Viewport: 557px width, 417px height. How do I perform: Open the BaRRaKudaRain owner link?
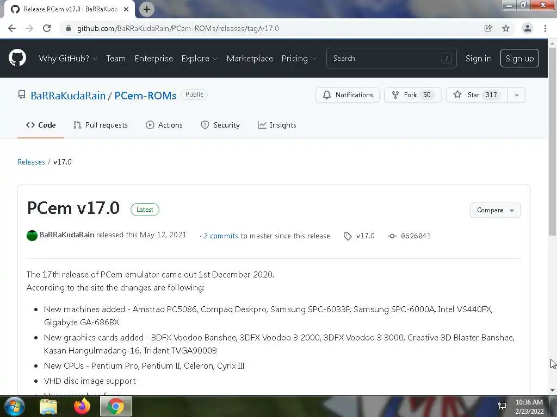[x=68, y=96]
